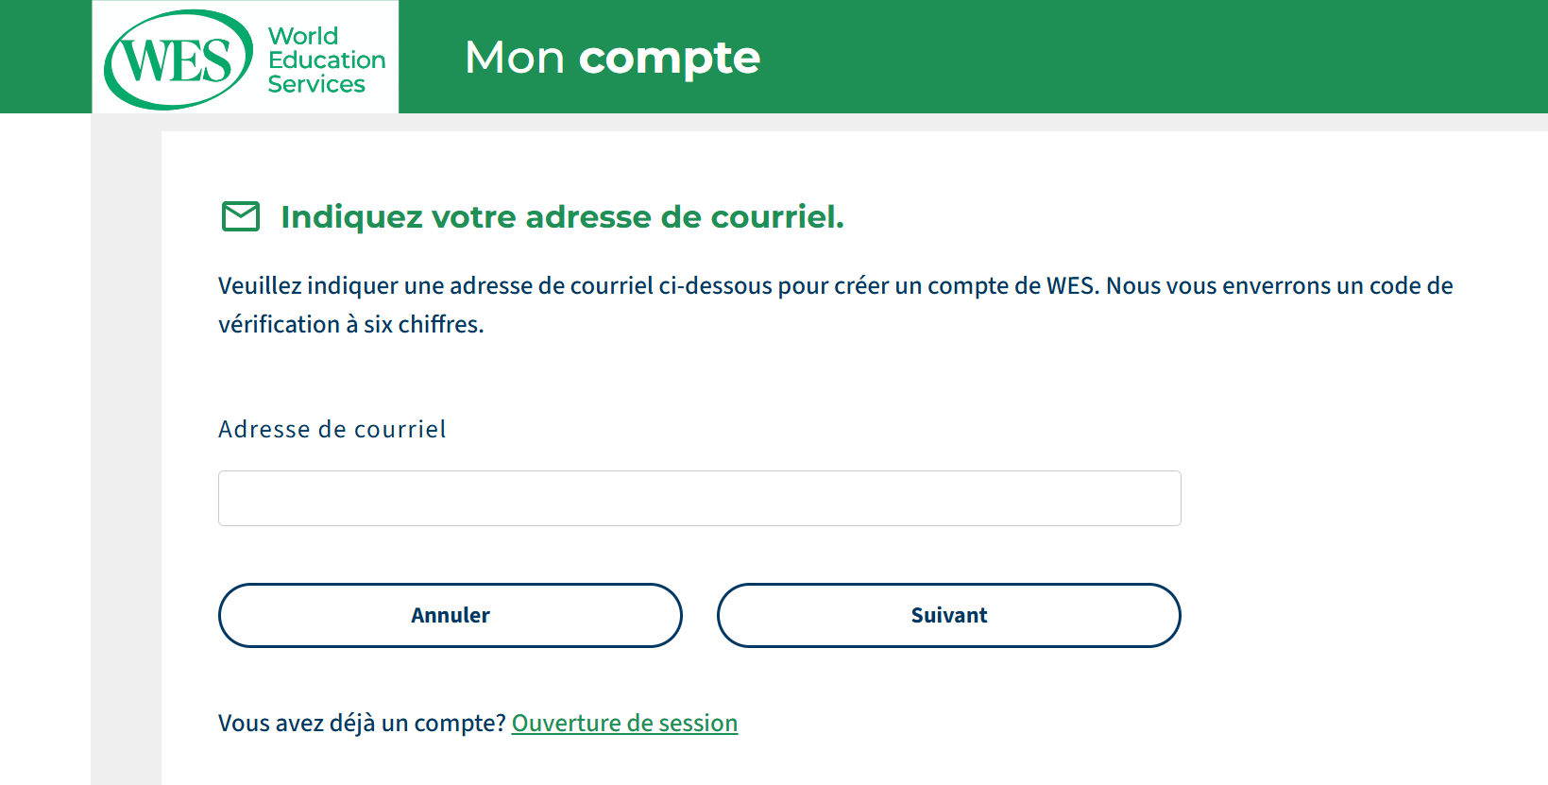Click the word Education in the logo
Screen dimensions: 1548x785
click(327, 60)
